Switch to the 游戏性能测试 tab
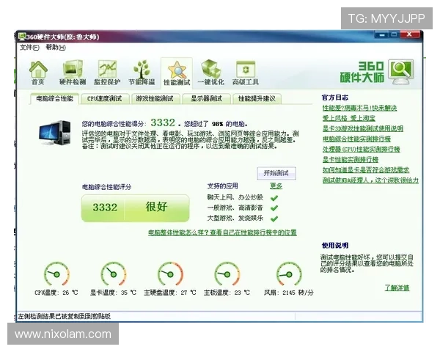Viewport: 440px width, 352px height. click(155, 99)
